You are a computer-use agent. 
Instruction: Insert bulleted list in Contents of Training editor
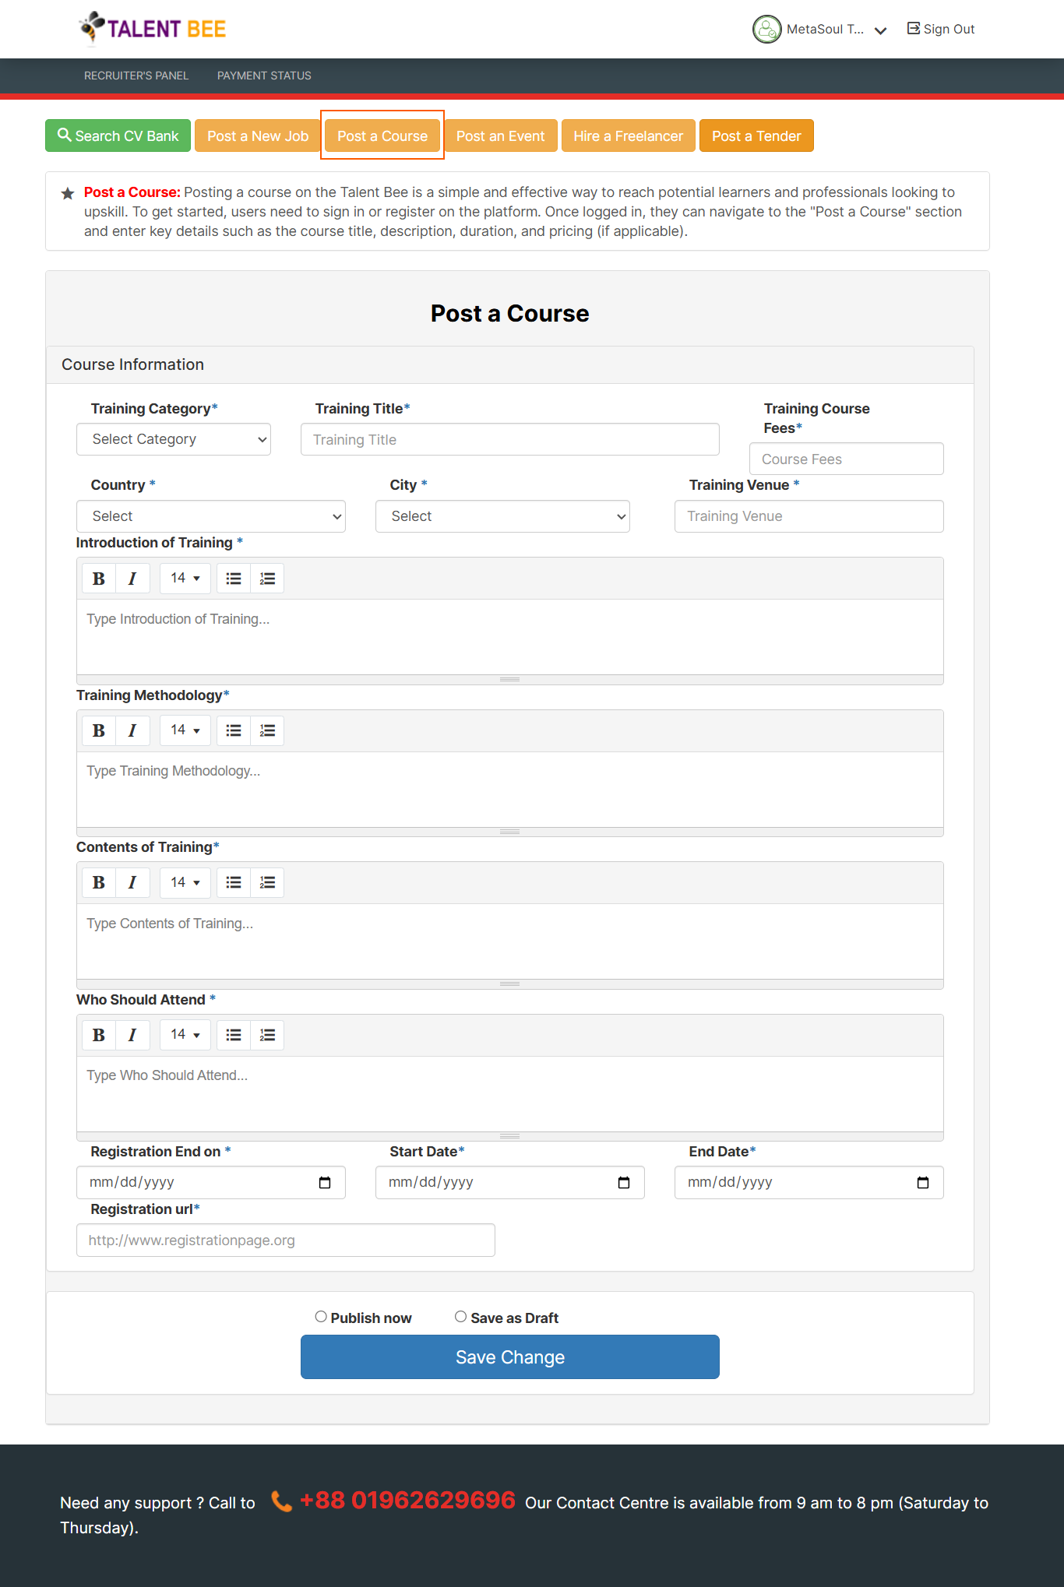click(x=234, y=882)
